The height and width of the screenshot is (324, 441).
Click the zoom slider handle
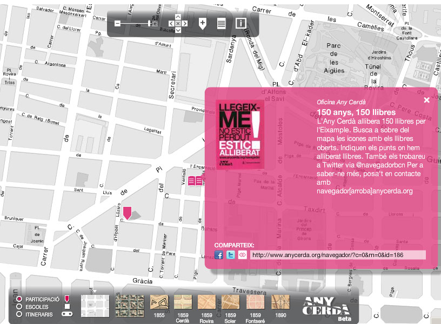pos(149,24)
